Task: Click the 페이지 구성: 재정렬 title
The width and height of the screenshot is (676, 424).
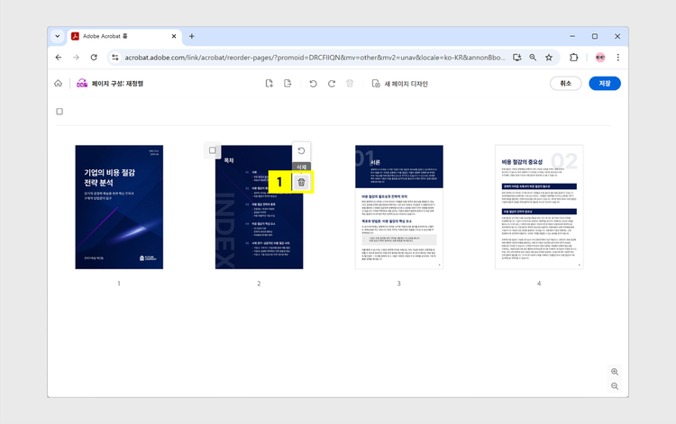Action: click(117, 84)
